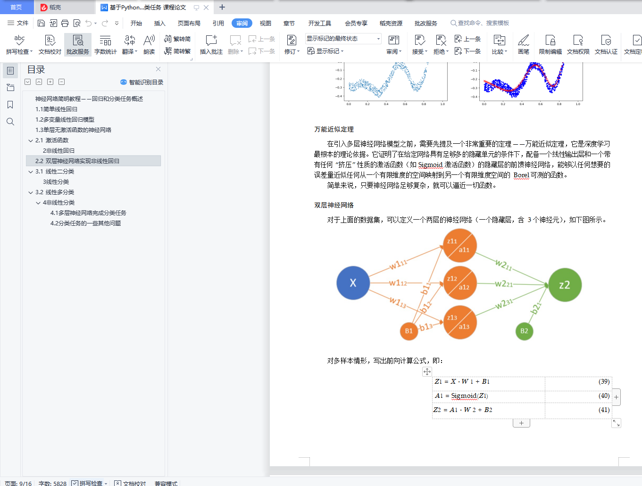
Task: Go to 下一条 comment beside 删除
Action: tap(262, 51)
